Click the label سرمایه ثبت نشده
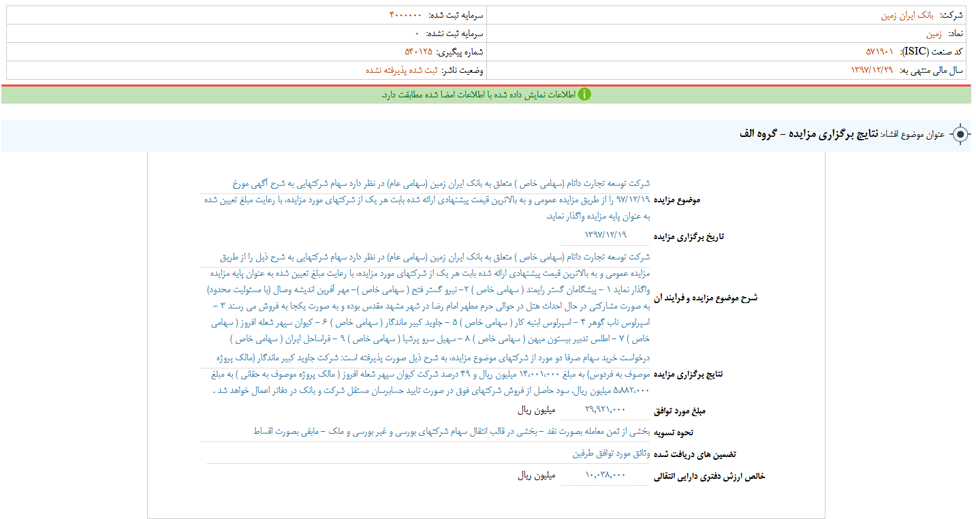976x519 pixels. click(x=454, y=33)
